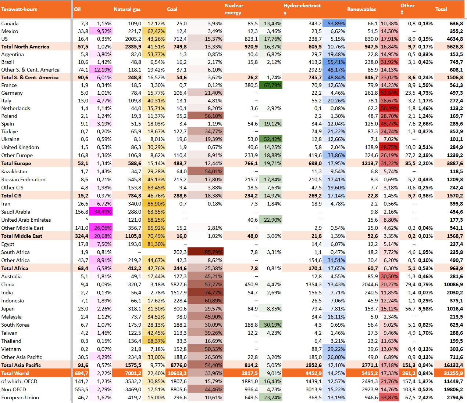Select the Natural gas column header
The height and width of the screenshot is (403, 467).
[x=127, y=9]
